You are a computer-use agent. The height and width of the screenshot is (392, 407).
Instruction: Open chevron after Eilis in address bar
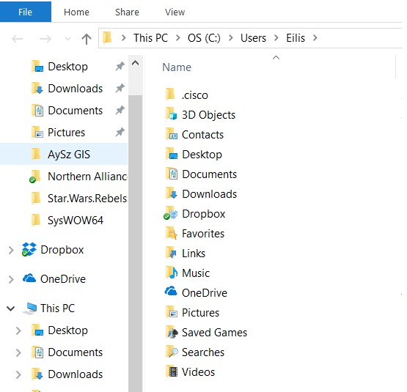[x=315, y=38]
